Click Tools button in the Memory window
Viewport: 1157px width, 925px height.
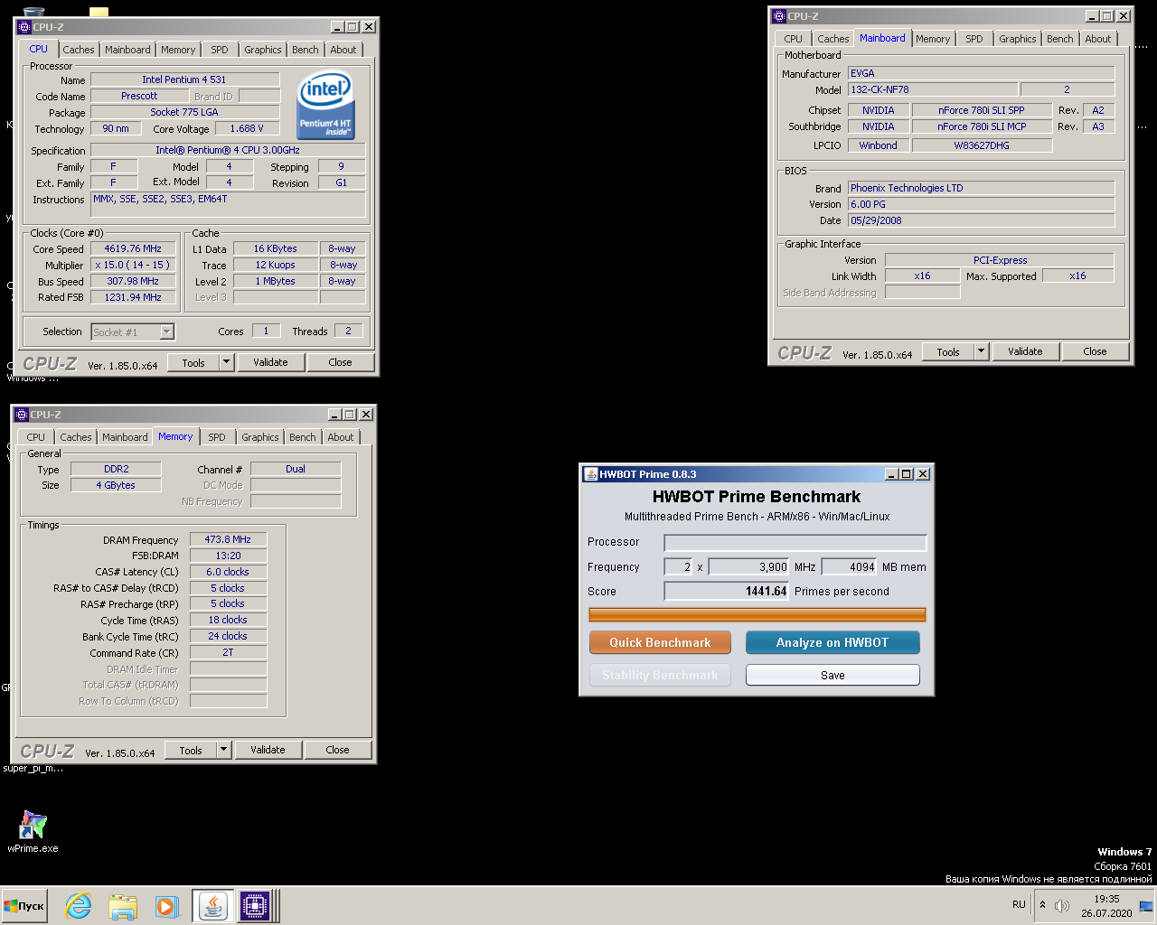click(191, 750)
